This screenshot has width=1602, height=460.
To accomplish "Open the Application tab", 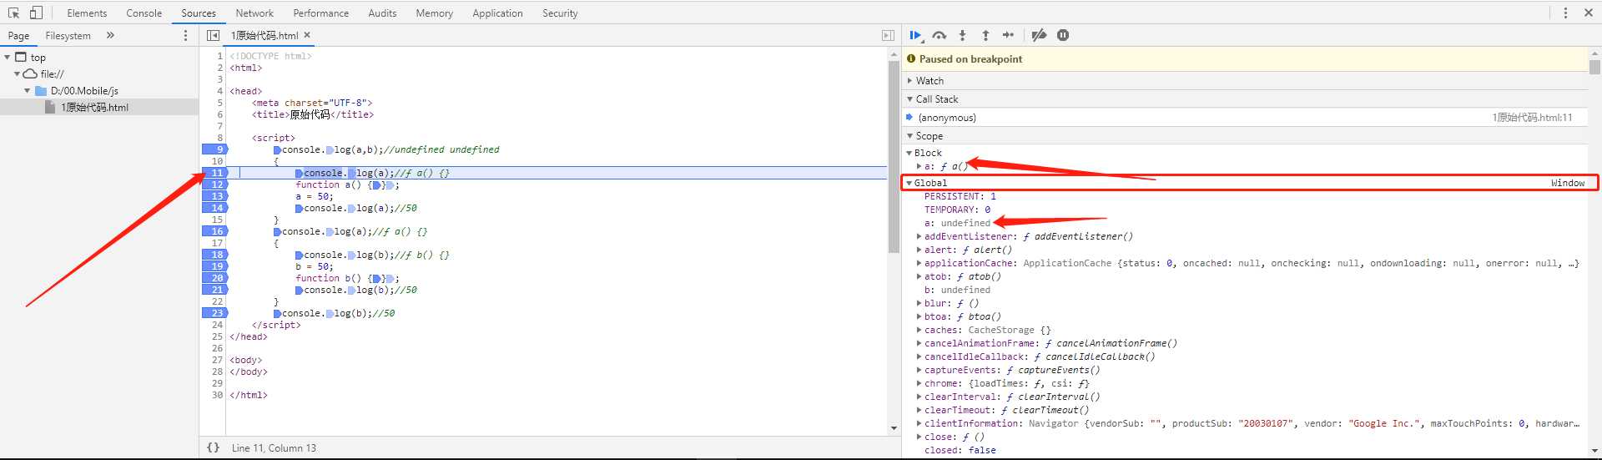I will pyautogui.click(x=497, y=13).
